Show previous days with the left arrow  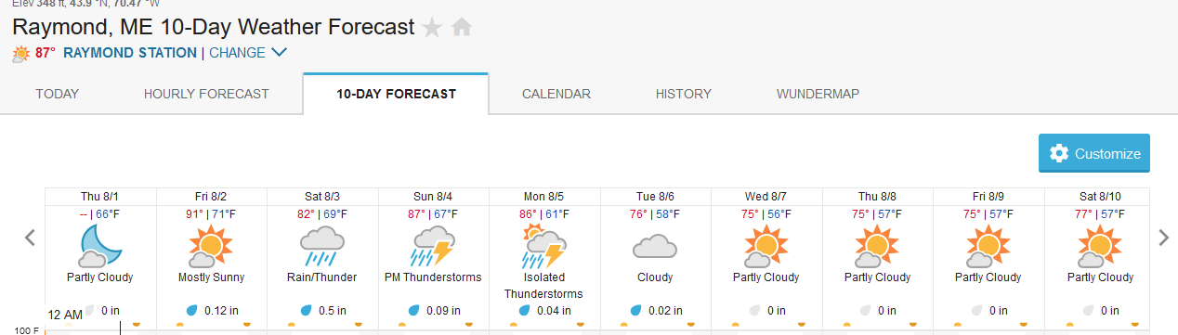pyautogui.click(x=30, y=238)
